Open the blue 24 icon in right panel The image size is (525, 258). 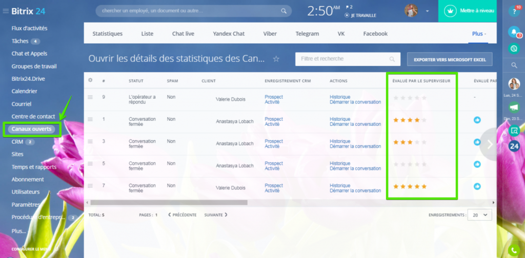coord(514,146)
